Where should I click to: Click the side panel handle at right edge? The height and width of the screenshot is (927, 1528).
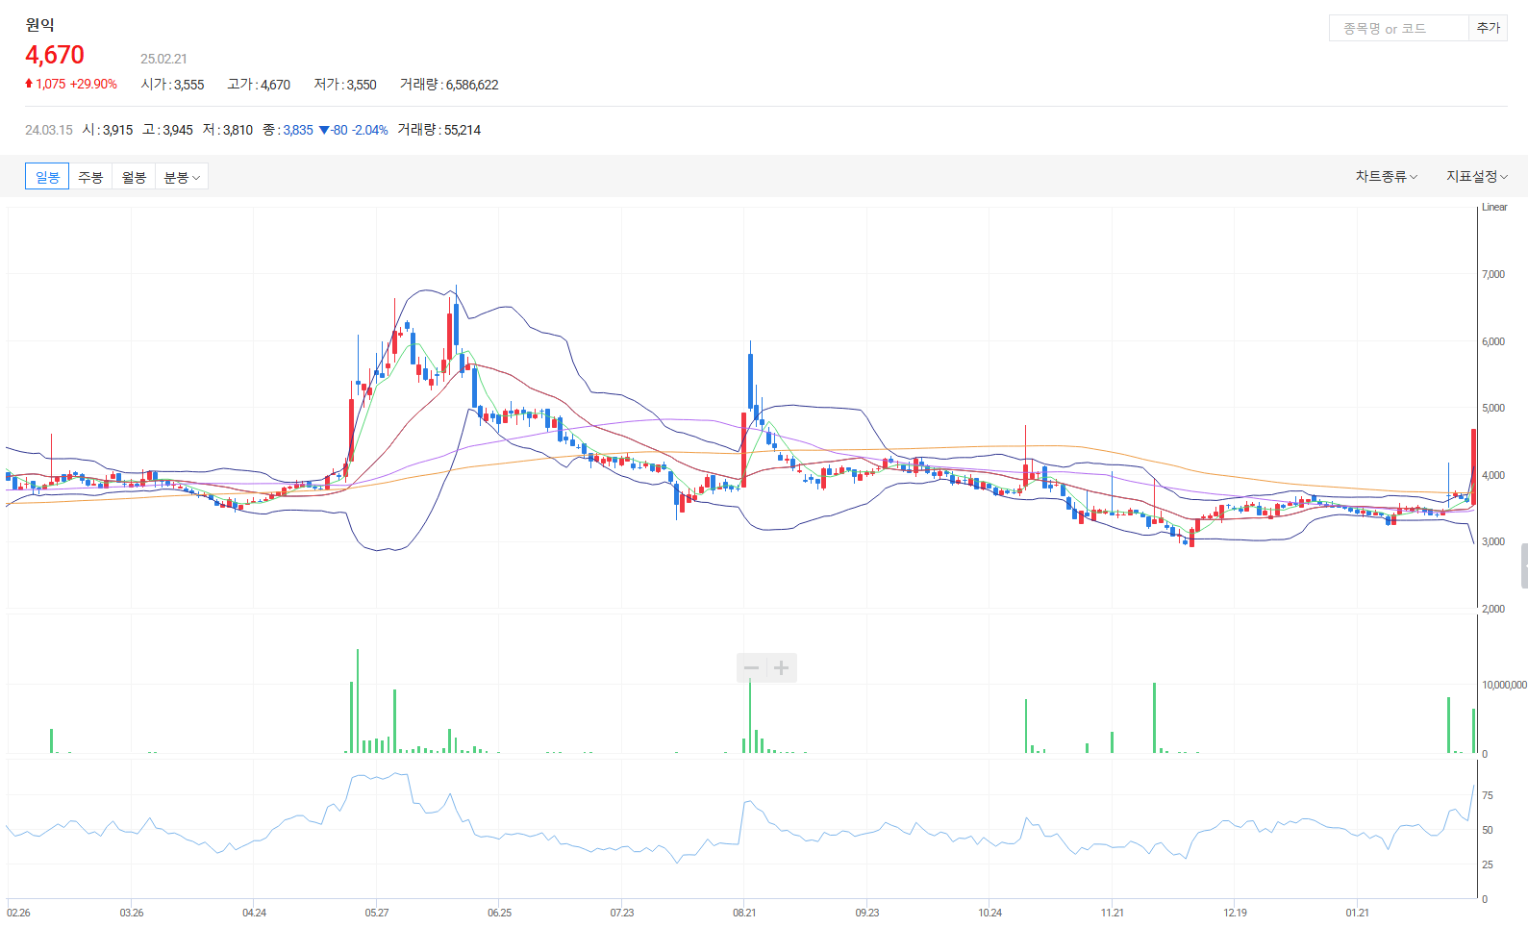(x=1524, y=565)
